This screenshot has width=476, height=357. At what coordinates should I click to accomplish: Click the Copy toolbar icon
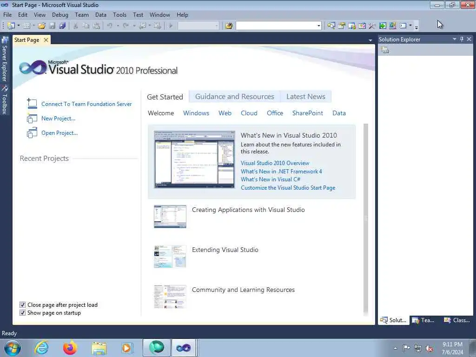tap(86, 26)
